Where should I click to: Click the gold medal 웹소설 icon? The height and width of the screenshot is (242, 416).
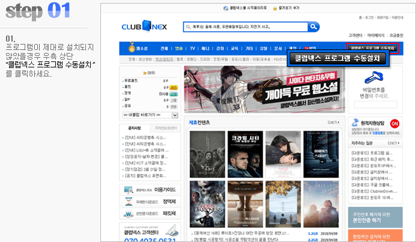click(x=132, y=48)
